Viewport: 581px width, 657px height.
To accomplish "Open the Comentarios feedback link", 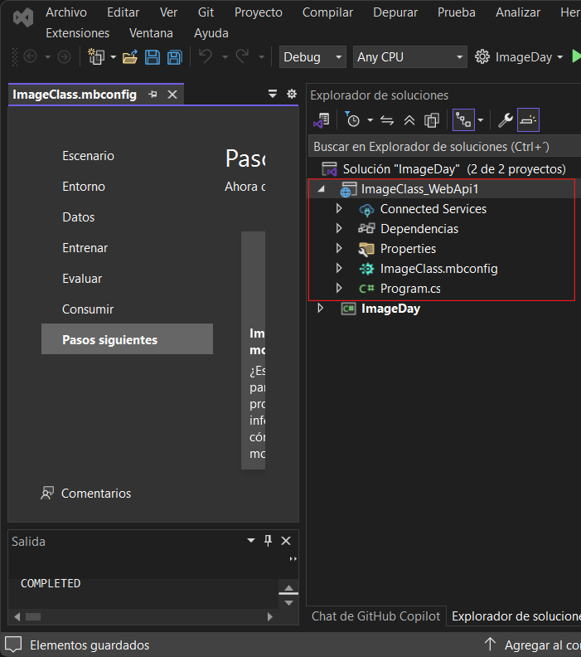I will pyautogui.click(x=96, y=494).
